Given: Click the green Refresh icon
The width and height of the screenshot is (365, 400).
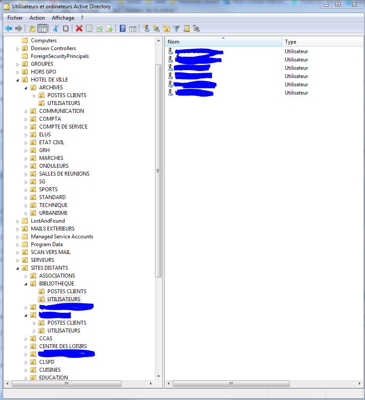Looking at the screenshot, I should [99, 29].
